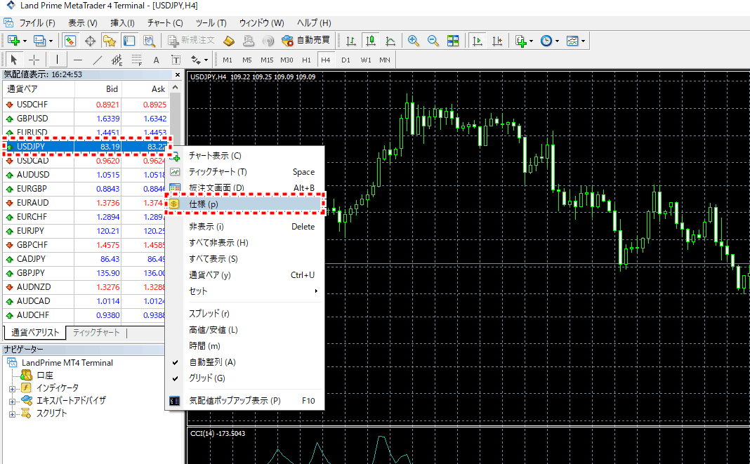Choose 仕様 (p) from context menu
The height and width of the screenshot is (464, 750).
click(245, 204)
